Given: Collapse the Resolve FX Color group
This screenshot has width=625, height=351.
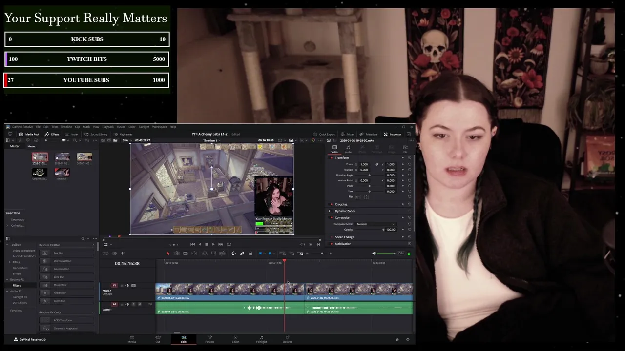Looking at the screenshot, I should pos(93,312).
